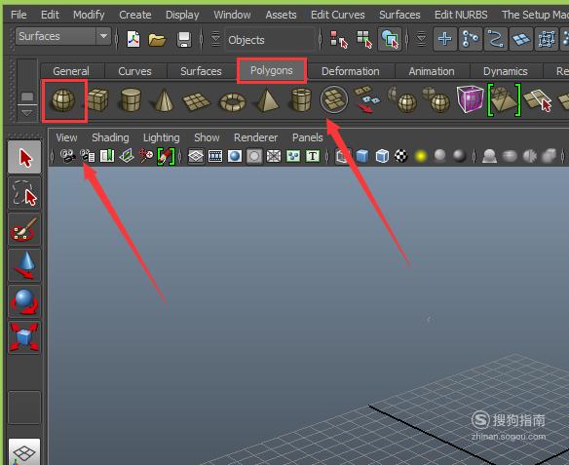Toggle the joints selection mask icon
Screen dimensions: 569x465
pyautogui.click(x=471, y=39)
